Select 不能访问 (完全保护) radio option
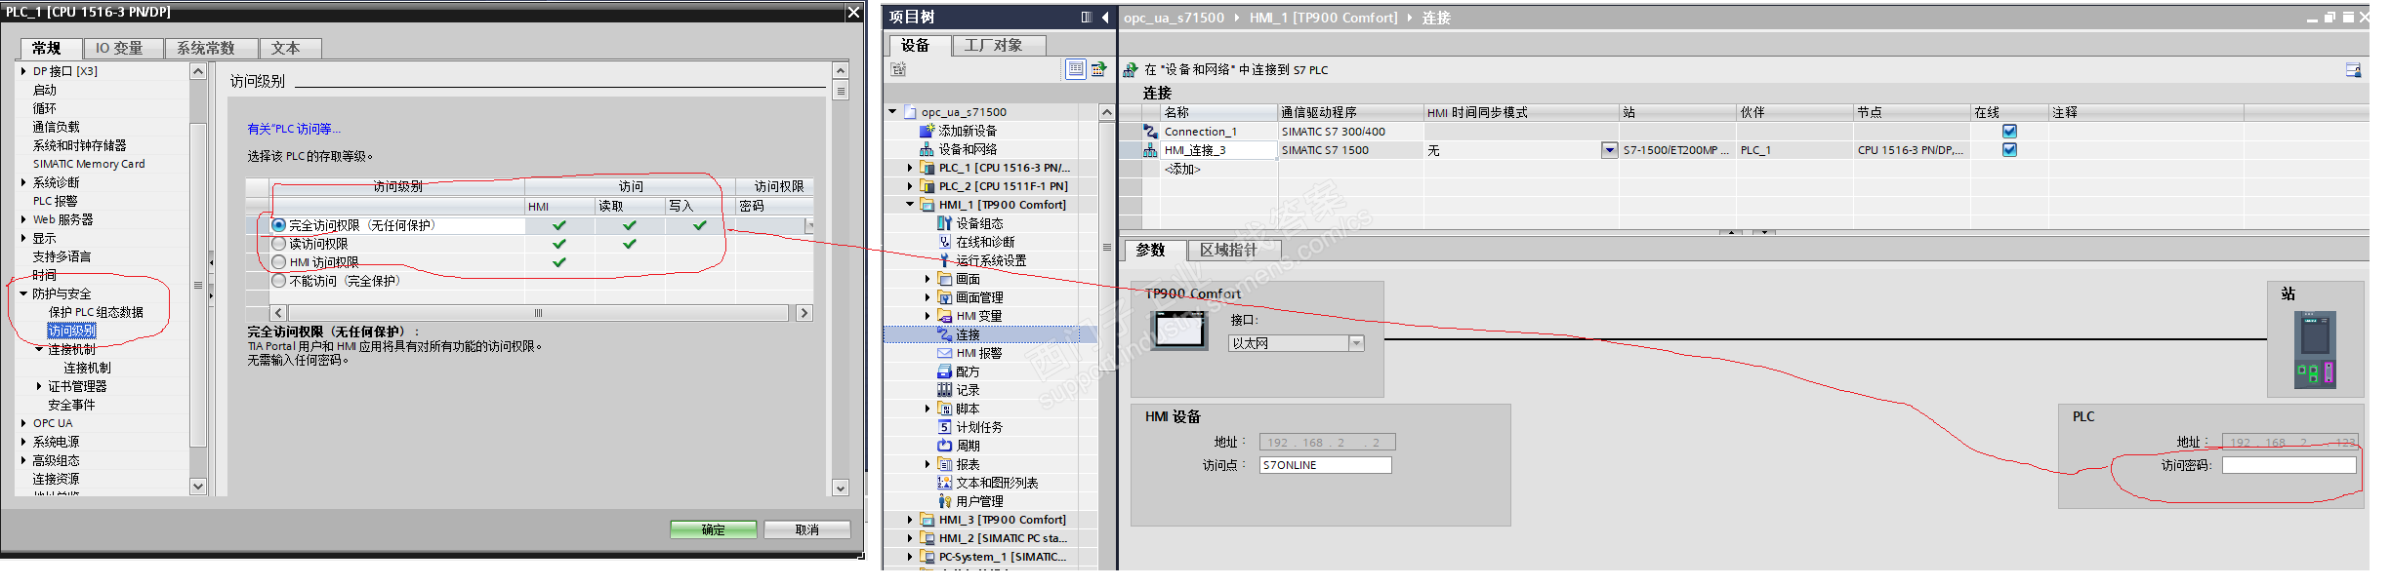The height and width of the screenshot is (586, 2391). (x=279, y=281)
